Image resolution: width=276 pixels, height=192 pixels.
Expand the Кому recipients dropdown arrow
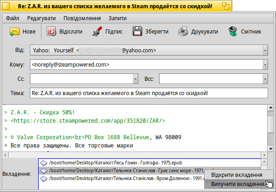(x=265, y=65)
